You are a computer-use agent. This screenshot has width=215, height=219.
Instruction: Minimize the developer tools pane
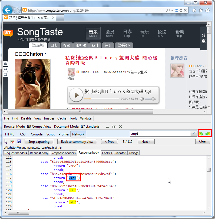[x=108, y=127]
